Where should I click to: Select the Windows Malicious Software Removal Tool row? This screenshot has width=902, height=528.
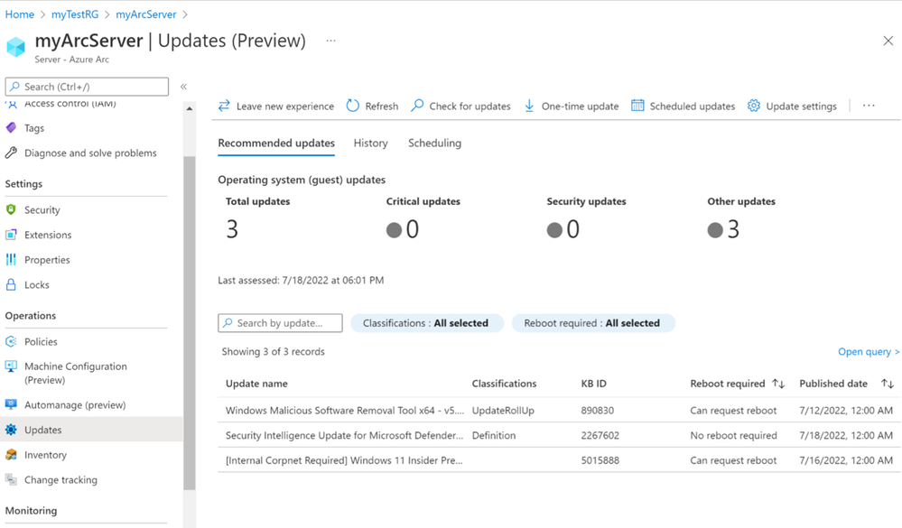click(x=559, y=410)
